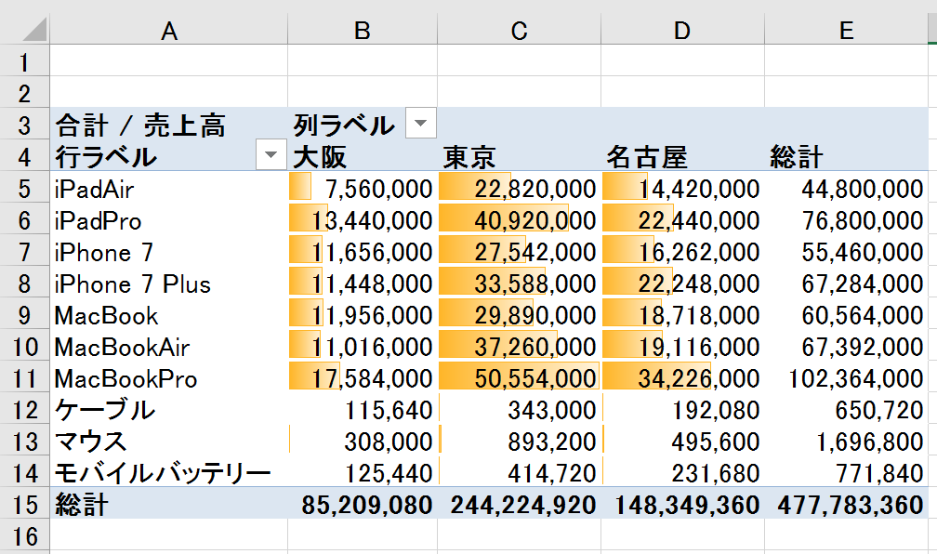Select the iPhone 7 row label
The width and height of the screenshot is (937, 554).
169,250
